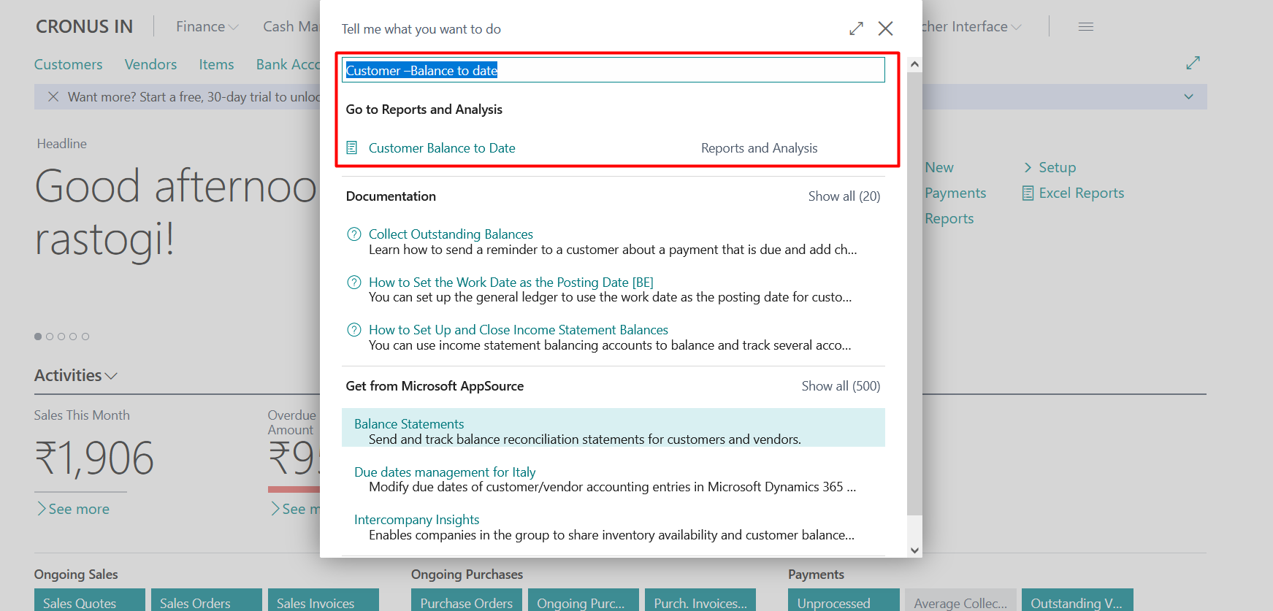Open Intercompany Insights app

[416, 520]
